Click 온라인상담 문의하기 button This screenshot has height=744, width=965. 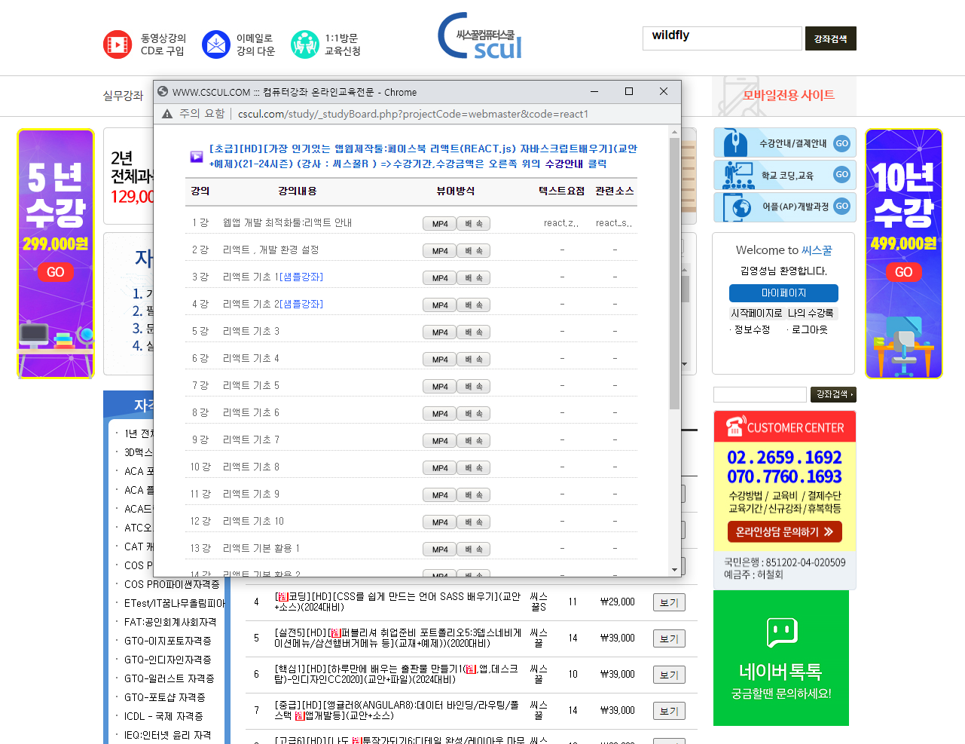pyautogui.click(x=784, y=531)
